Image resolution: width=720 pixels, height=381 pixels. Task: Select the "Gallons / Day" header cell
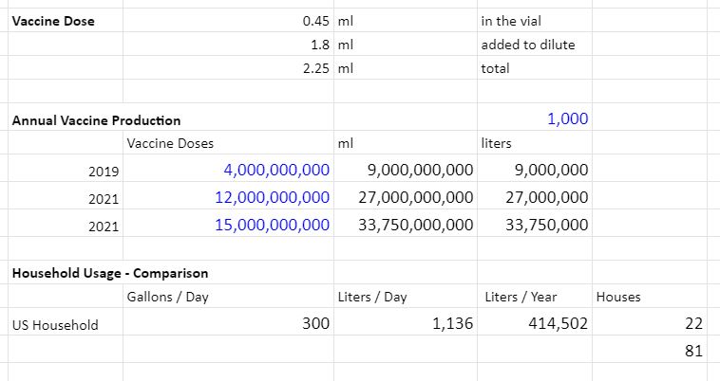tap(167, 297)
